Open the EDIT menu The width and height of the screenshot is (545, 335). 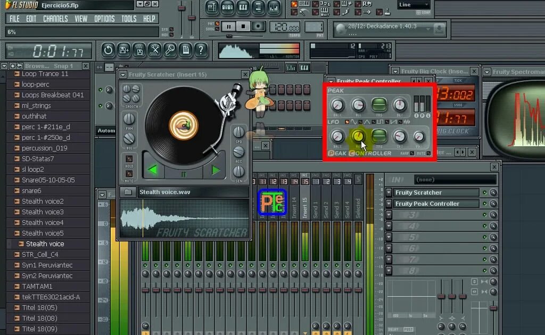click(x=31, y=19)
